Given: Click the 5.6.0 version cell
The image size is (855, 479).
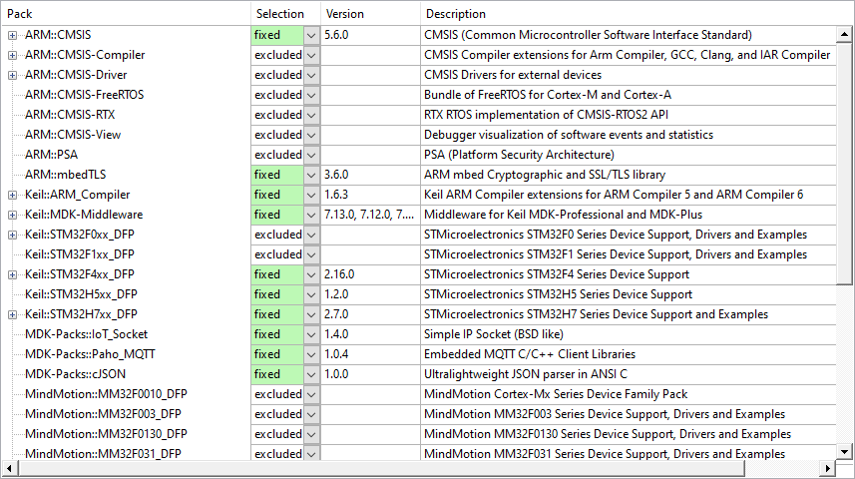Looking at the screenshot, I should [370, 36].
